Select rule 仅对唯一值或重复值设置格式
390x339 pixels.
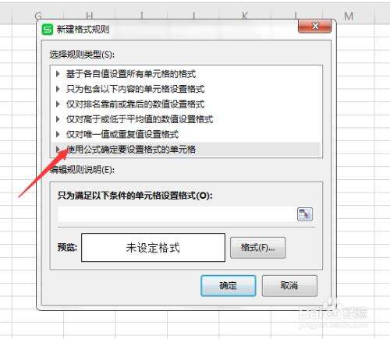(x=186, y=134)
